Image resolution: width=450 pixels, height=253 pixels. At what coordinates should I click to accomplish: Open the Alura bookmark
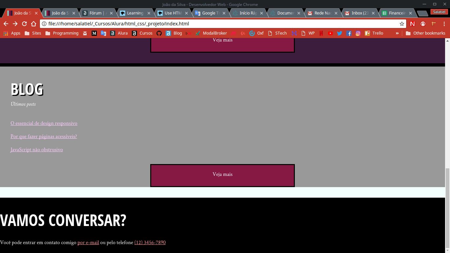[119, 33]
